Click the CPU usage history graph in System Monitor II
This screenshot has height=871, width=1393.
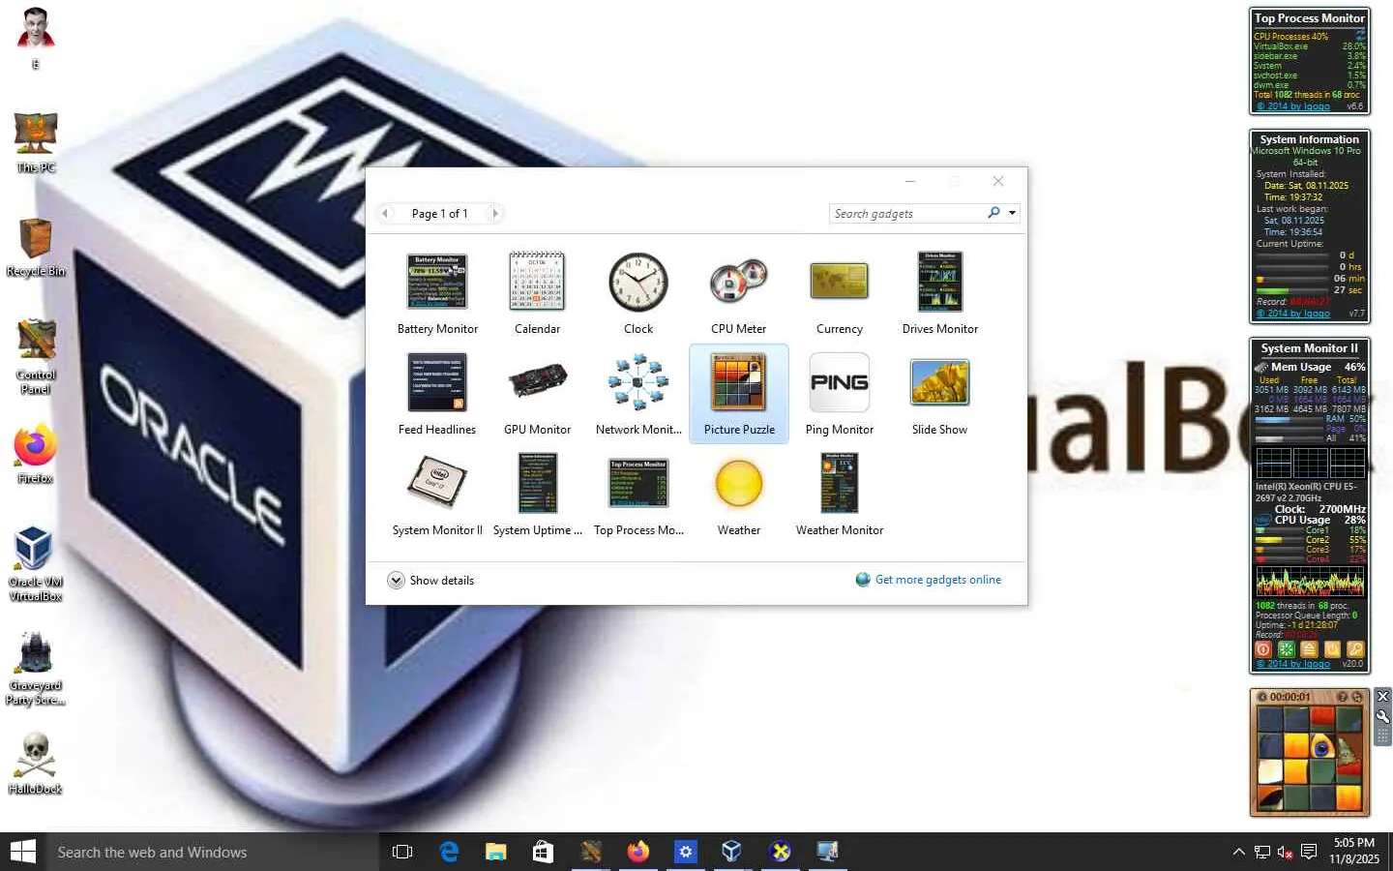click(1310, 581)
